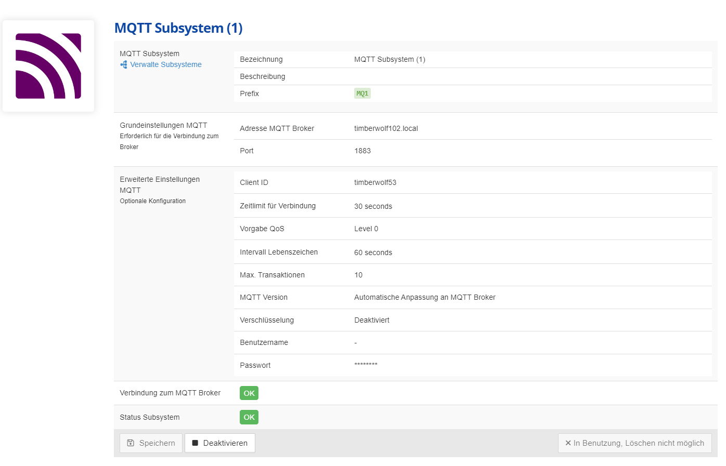The image size is (726, 466).
Task: Click the Optionale Konfiguration subtitle
Action: [152, 201]
